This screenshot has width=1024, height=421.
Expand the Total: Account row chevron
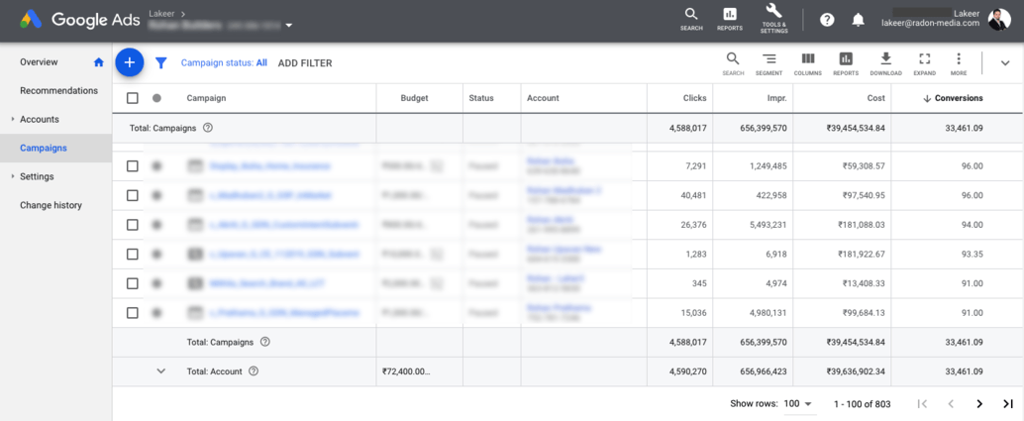[160, 371]
